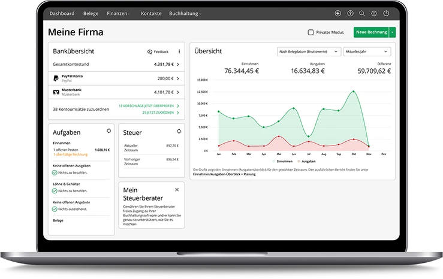The width and height of the screenshot is (443, 279).
Task: Click the plus (add new) icon in top bar
Action: [x=338, y=13]
